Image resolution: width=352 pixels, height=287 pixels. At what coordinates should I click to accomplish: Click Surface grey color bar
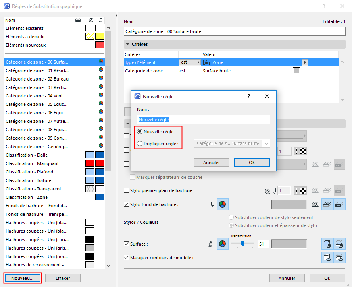(289, 244)
